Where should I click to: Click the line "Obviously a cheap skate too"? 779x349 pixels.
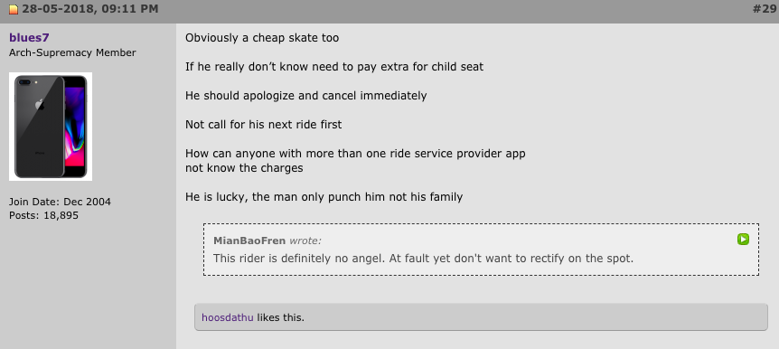(x=262, y=38)
